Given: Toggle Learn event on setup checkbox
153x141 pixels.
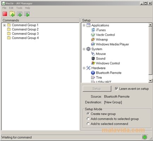Looking at the screenshot, I should coord(116,88).
